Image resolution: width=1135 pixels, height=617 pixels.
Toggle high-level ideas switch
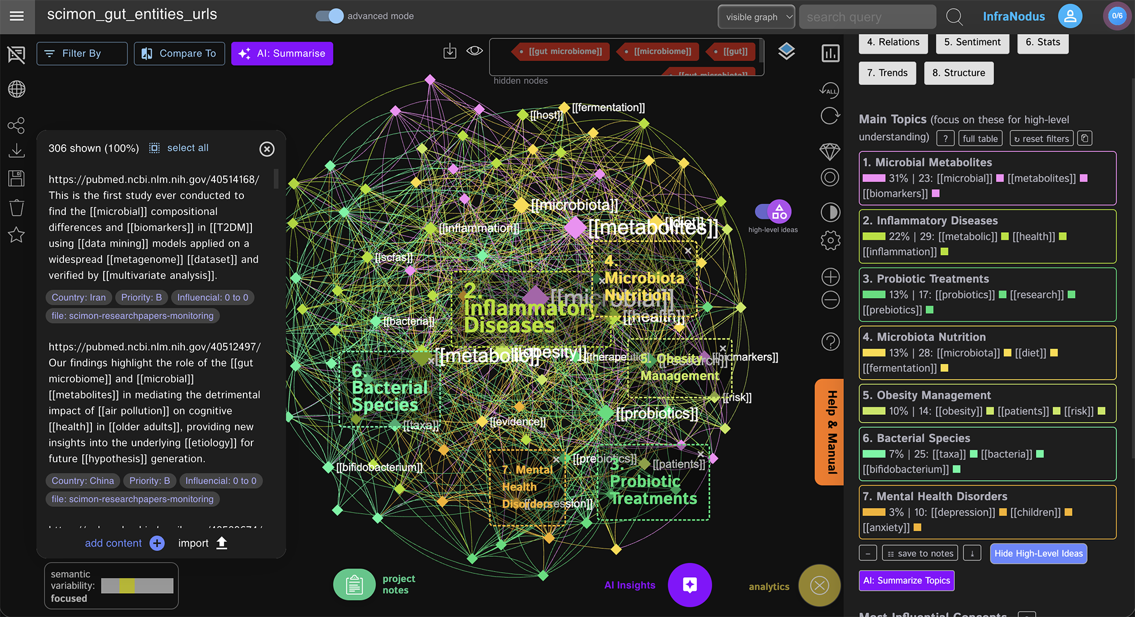tap(773, 212)
